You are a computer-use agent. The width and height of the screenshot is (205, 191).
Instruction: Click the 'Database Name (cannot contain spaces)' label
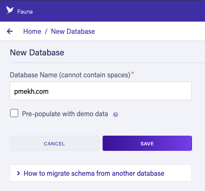[70, 75]
